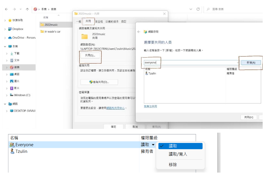Screen dimensions: 267x189
Task: Close the 2022music properties dialog
Action: (164, 14)
